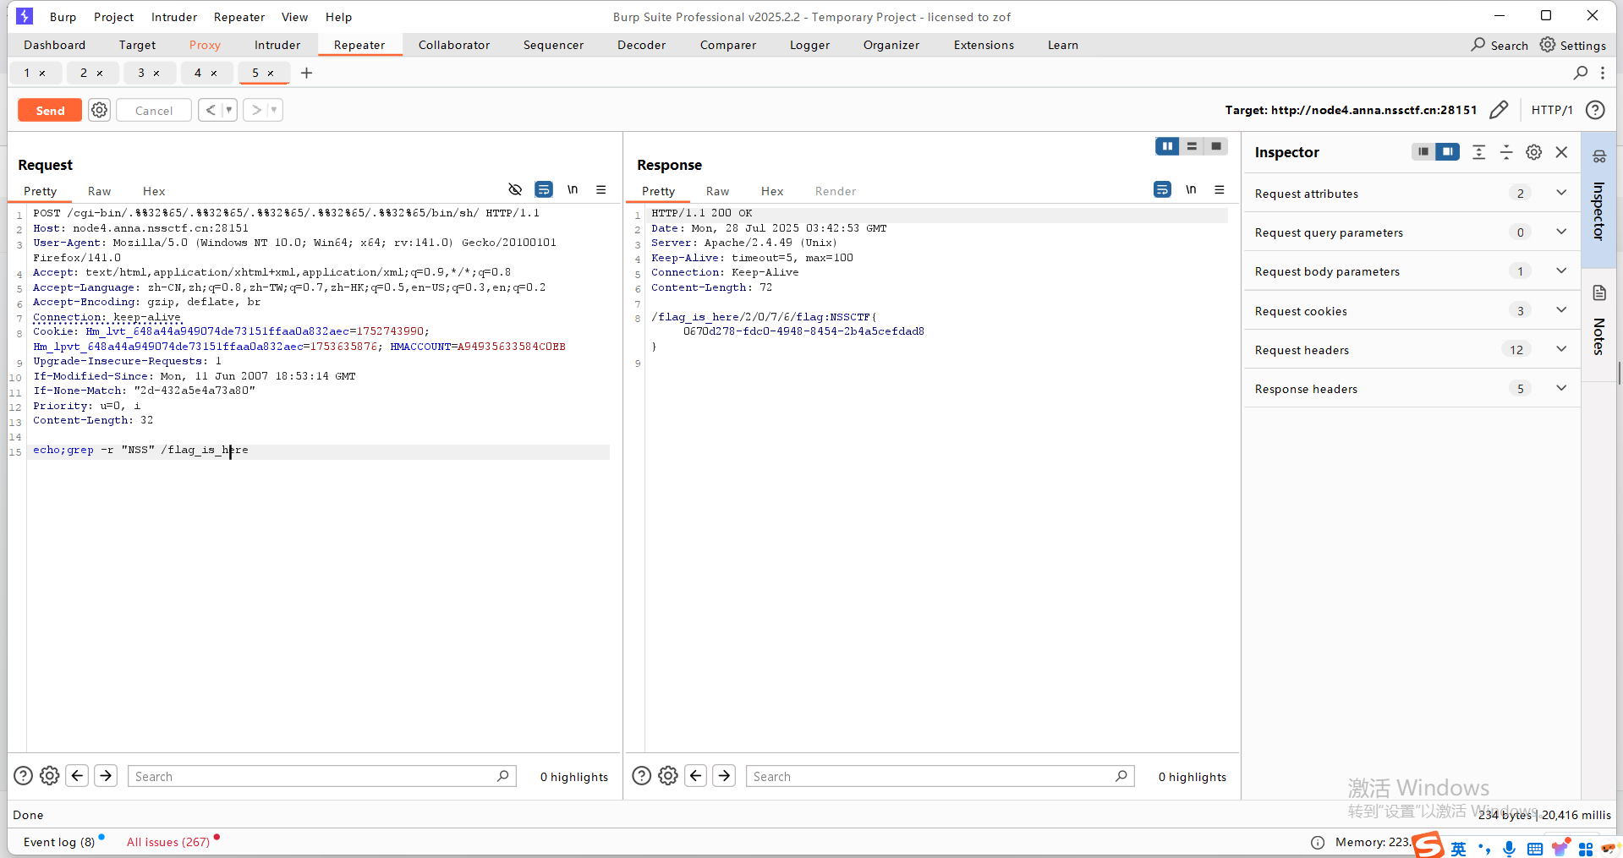Set Inspector docked-right layout toggle

[1448, 151]
